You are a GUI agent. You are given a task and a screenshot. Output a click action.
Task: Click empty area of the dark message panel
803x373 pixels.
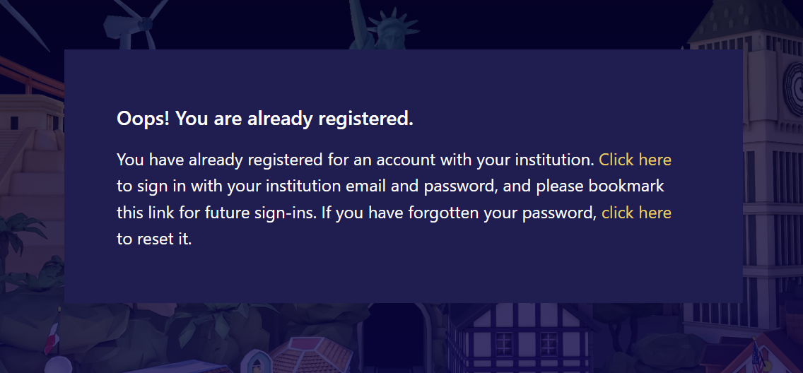tap(424, 276)
